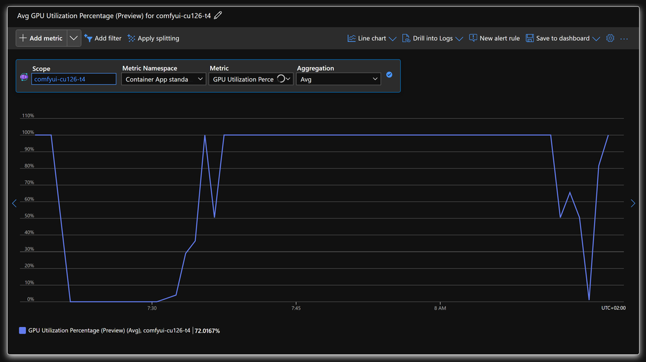646x362 pixels.
Task: Open the Line chart type menu
Action: pos(372,38)
